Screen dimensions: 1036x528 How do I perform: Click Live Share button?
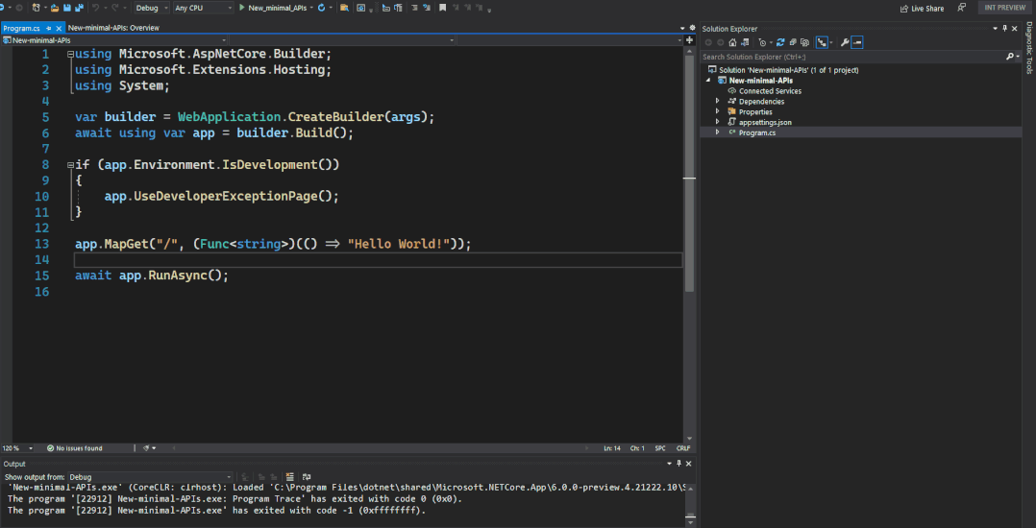click(923, 8)
